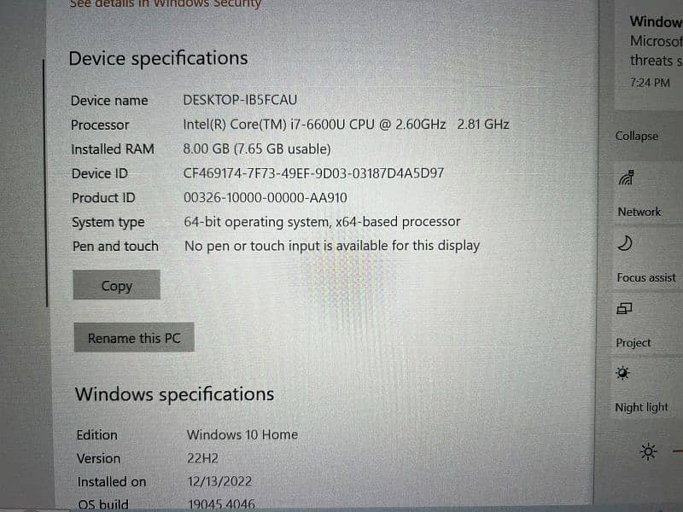Image resolution: width=683 pixels, height=512 pixels.
Task: Toggle the Network quick action tile
Action: [647, 194]
